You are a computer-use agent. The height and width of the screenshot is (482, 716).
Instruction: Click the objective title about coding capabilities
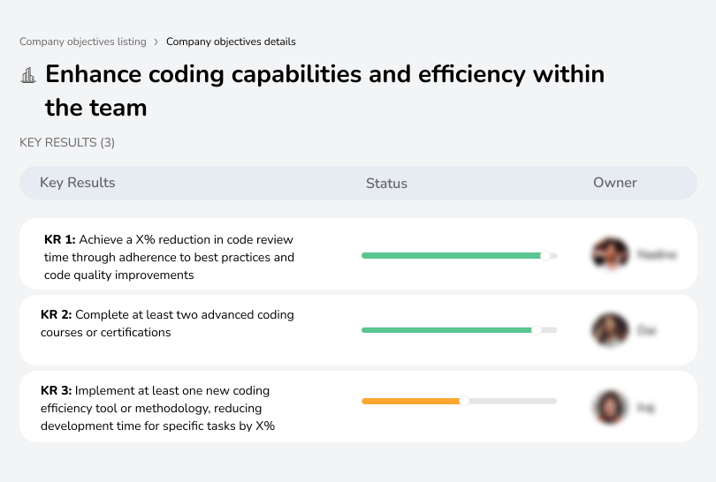(x=324, y=91)
